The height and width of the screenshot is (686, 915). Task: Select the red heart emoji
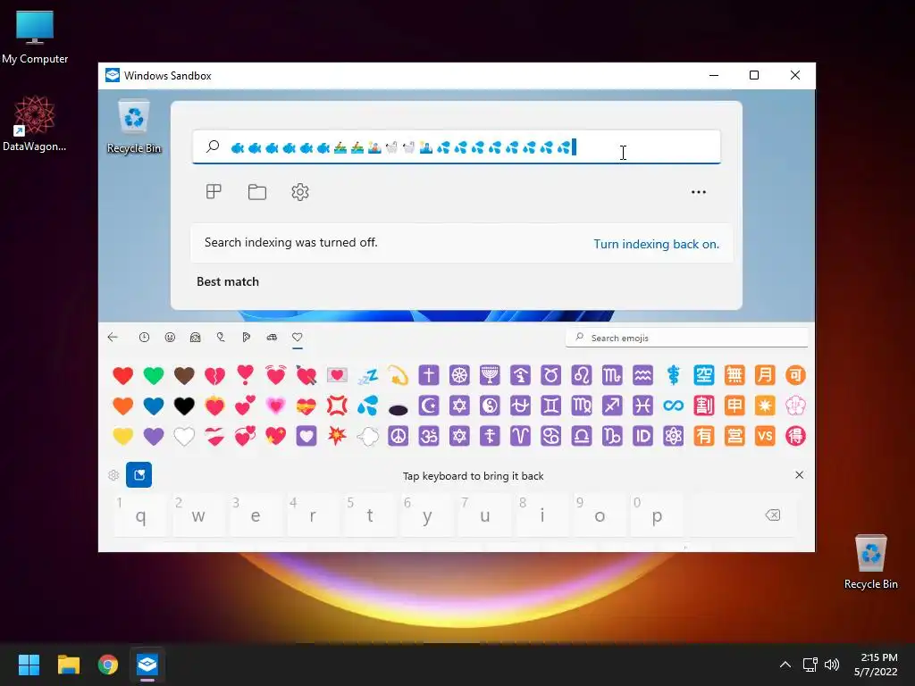click(123, 376)
